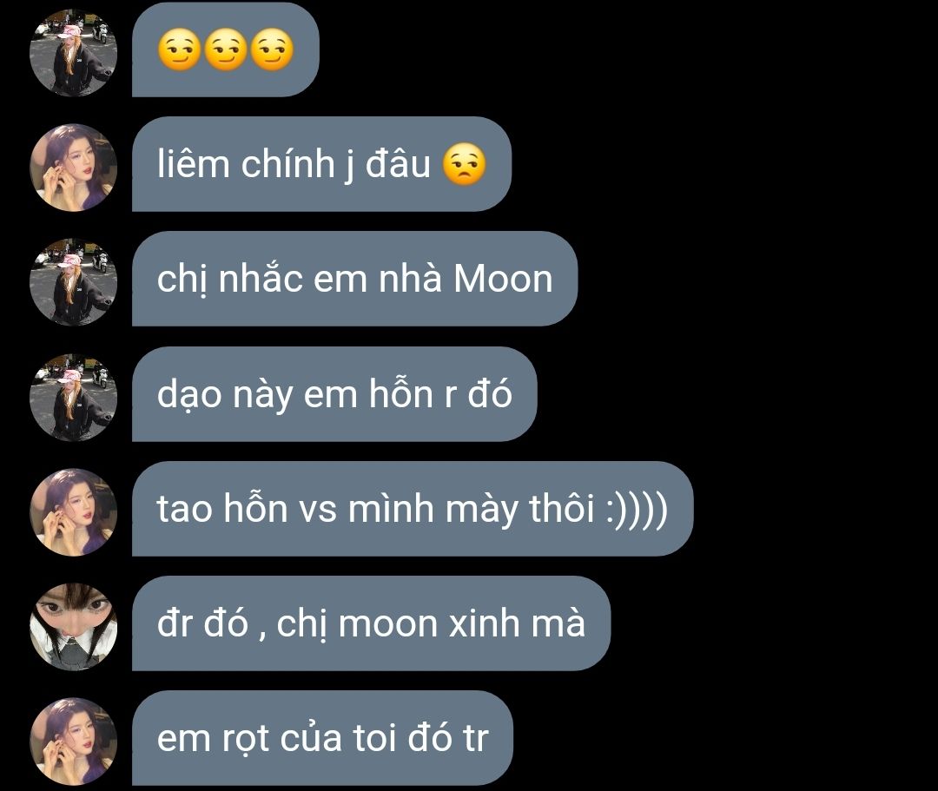Tap the unamused emoji after 'đâu'
The image size is (938, 791).
pyautogui.click(x=464, y=164)
